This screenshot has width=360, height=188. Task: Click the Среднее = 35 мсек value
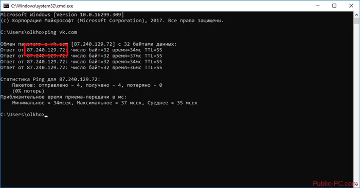point(172,103)
